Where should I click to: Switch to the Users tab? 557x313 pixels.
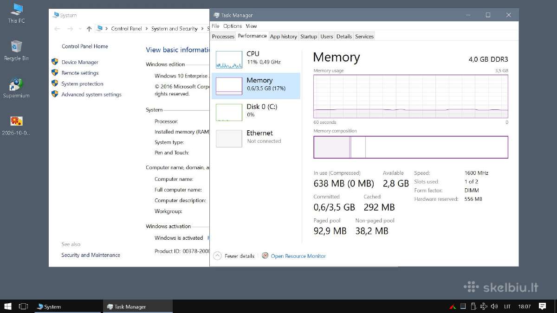click(327, 37)
